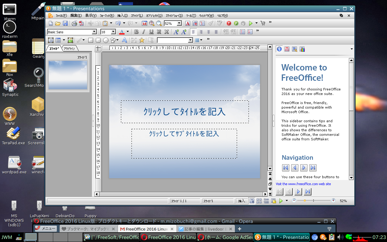This screenshot has width=387, height=242.
Task: Zoom in with the plus button
Action: click(333, 201)
